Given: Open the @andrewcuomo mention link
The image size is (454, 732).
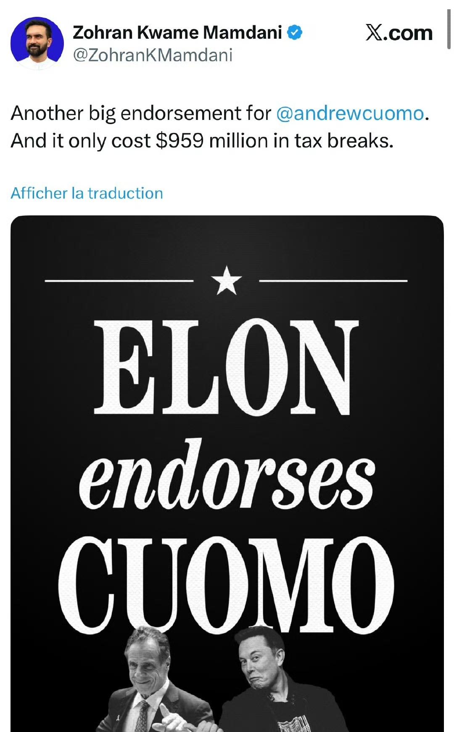Looking at the screenshot, I should pos(350,114).
